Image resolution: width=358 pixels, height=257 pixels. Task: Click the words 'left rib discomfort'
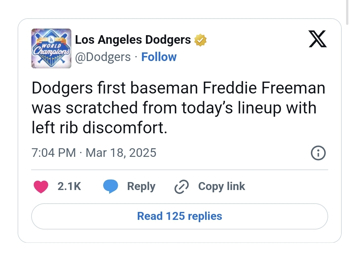coord(99,128)
